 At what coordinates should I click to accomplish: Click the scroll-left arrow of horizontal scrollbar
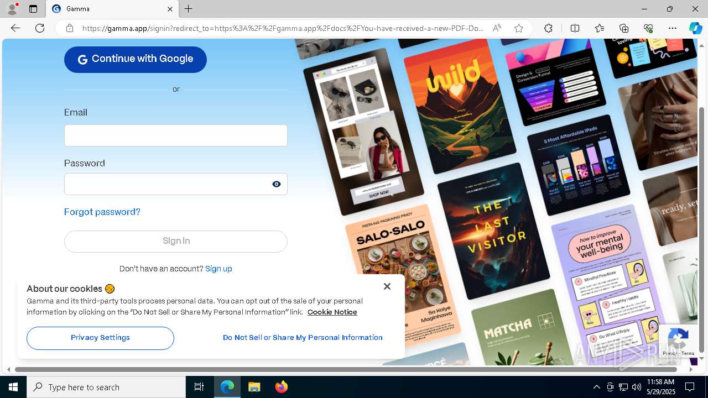pos(8,369)
